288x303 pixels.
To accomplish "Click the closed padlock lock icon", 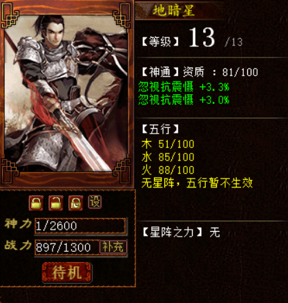I will 36,203.
